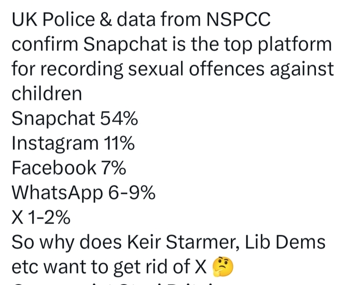
Task: Click the word Instagram
Action: (x=54, y=143)
